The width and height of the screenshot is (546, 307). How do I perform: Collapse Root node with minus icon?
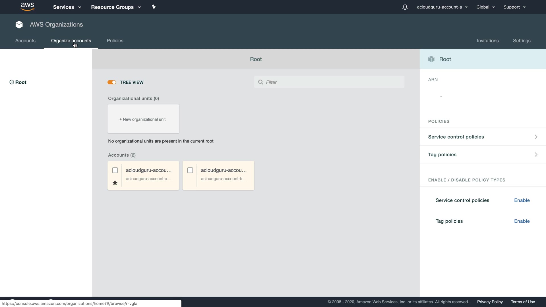(x=12, y=82)
